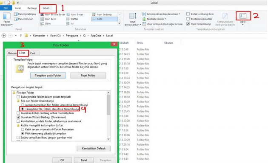Cancel dialog with Batal button
Image resolution: width=268 pixels, height=166 pixels.
(x=84, y=160)
